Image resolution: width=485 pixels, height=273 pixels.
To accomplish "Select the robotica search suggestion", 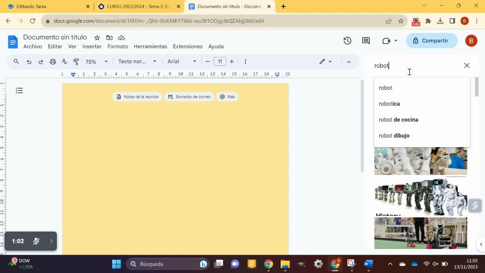I will click(x=422, y=104).
